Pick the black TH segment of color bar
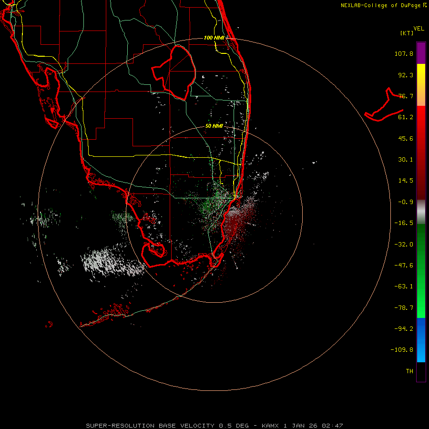 point(421,371)
